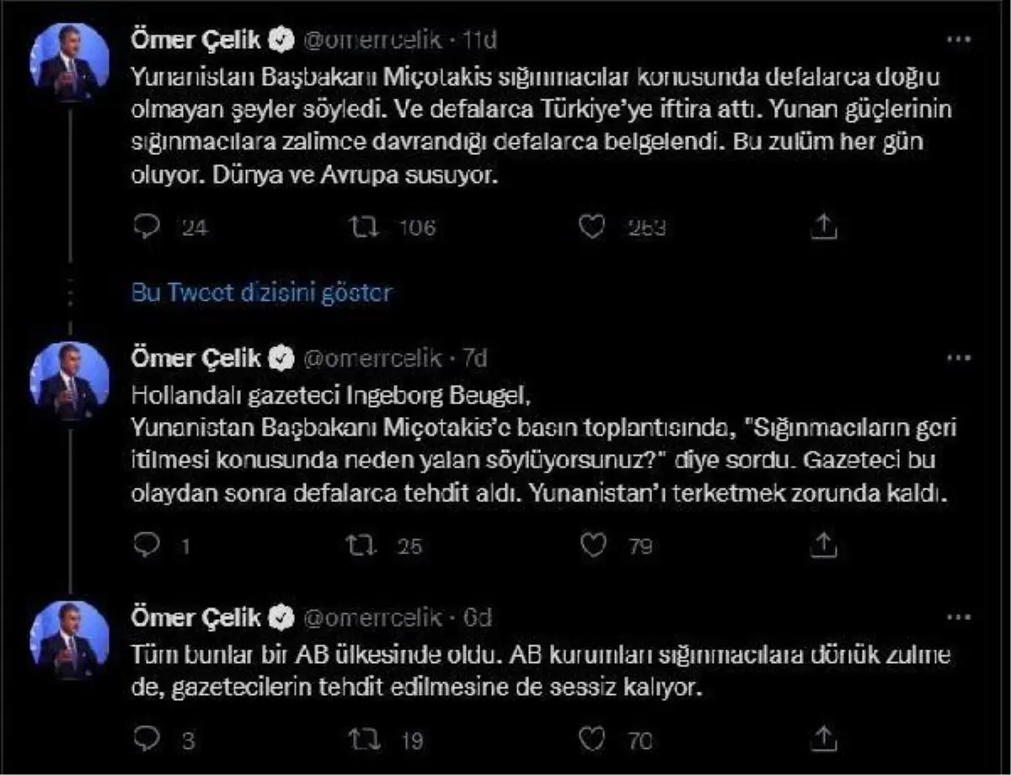Share the first tweet via upload icon
The image size is (1011, 775).
click(823, 225)
